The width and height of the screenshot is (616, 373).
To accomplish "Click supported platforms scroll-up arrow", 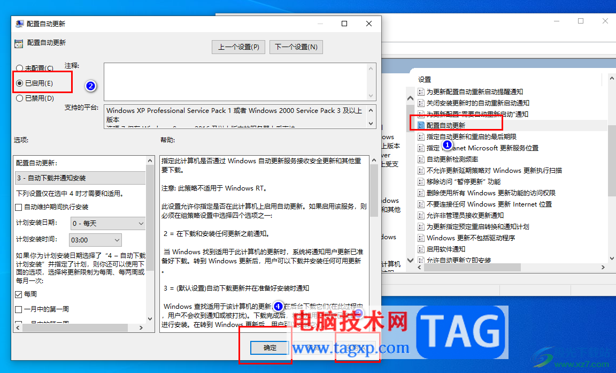I will pyautogui.click(x=371, y=110).
